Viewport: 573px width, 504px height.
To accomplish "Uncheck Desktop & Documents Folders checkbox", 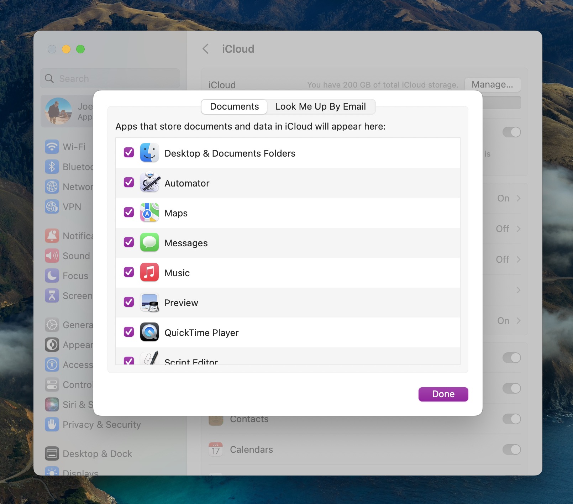I will 129,153.
